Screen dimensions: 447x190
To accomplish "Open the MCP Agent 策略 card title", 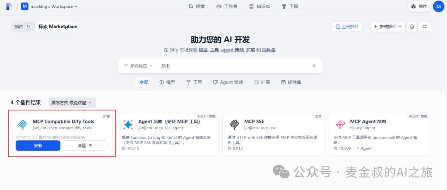I will [x=368, y=122].
